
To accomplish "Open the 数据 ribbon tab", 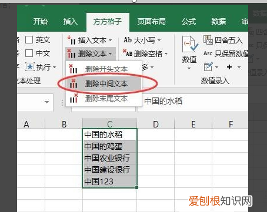I will click(219, 21).
